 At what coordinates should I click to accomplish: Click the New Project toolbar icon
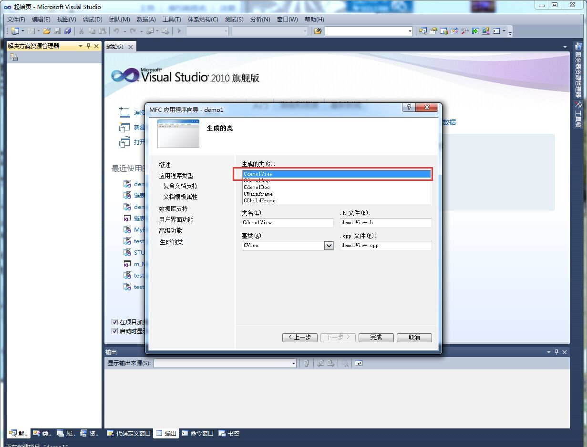click(15, 31)
